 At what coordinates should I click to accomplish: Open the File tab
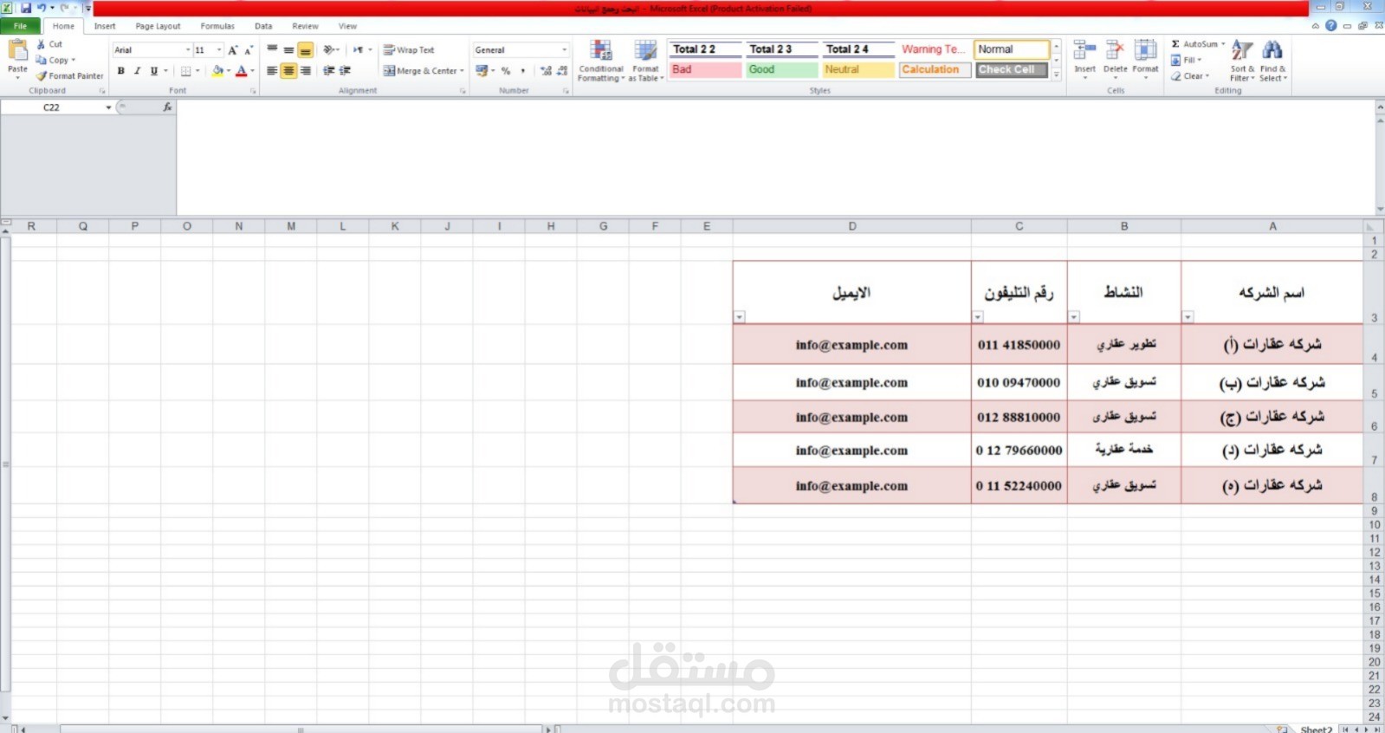pyautogui.click(x=20, y=26)
